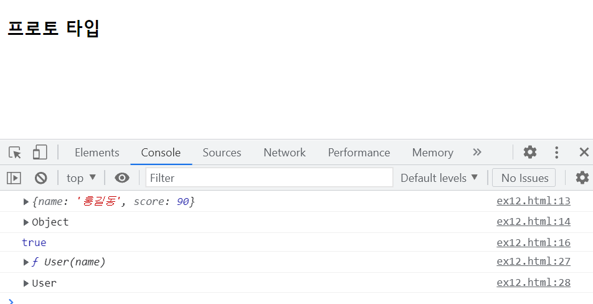Click the No Issues button
This screenshot has height=304, width=593.
point(524,178)
